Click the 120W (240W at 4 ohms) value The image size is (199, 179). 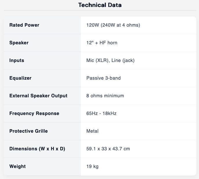click(113, 25)
